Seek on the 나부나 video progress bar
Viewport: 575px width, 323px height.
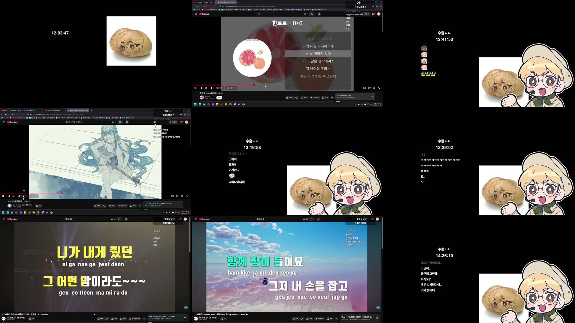95,193
